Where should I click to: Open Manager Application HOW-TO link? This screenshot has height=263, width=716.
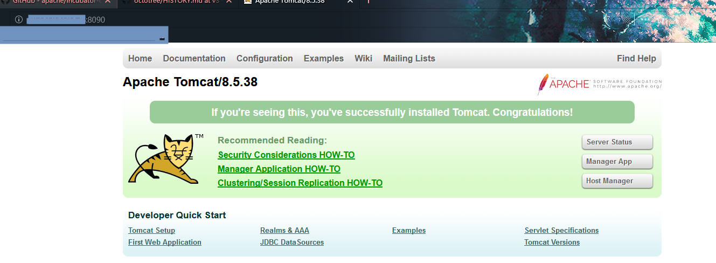point(279,169)
